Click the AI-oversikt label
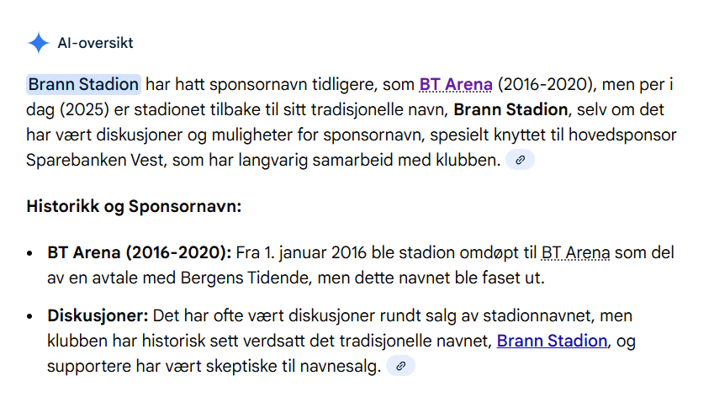Viewport: 714px width, 397px height. pyautogui.click(x=95, y=43)
